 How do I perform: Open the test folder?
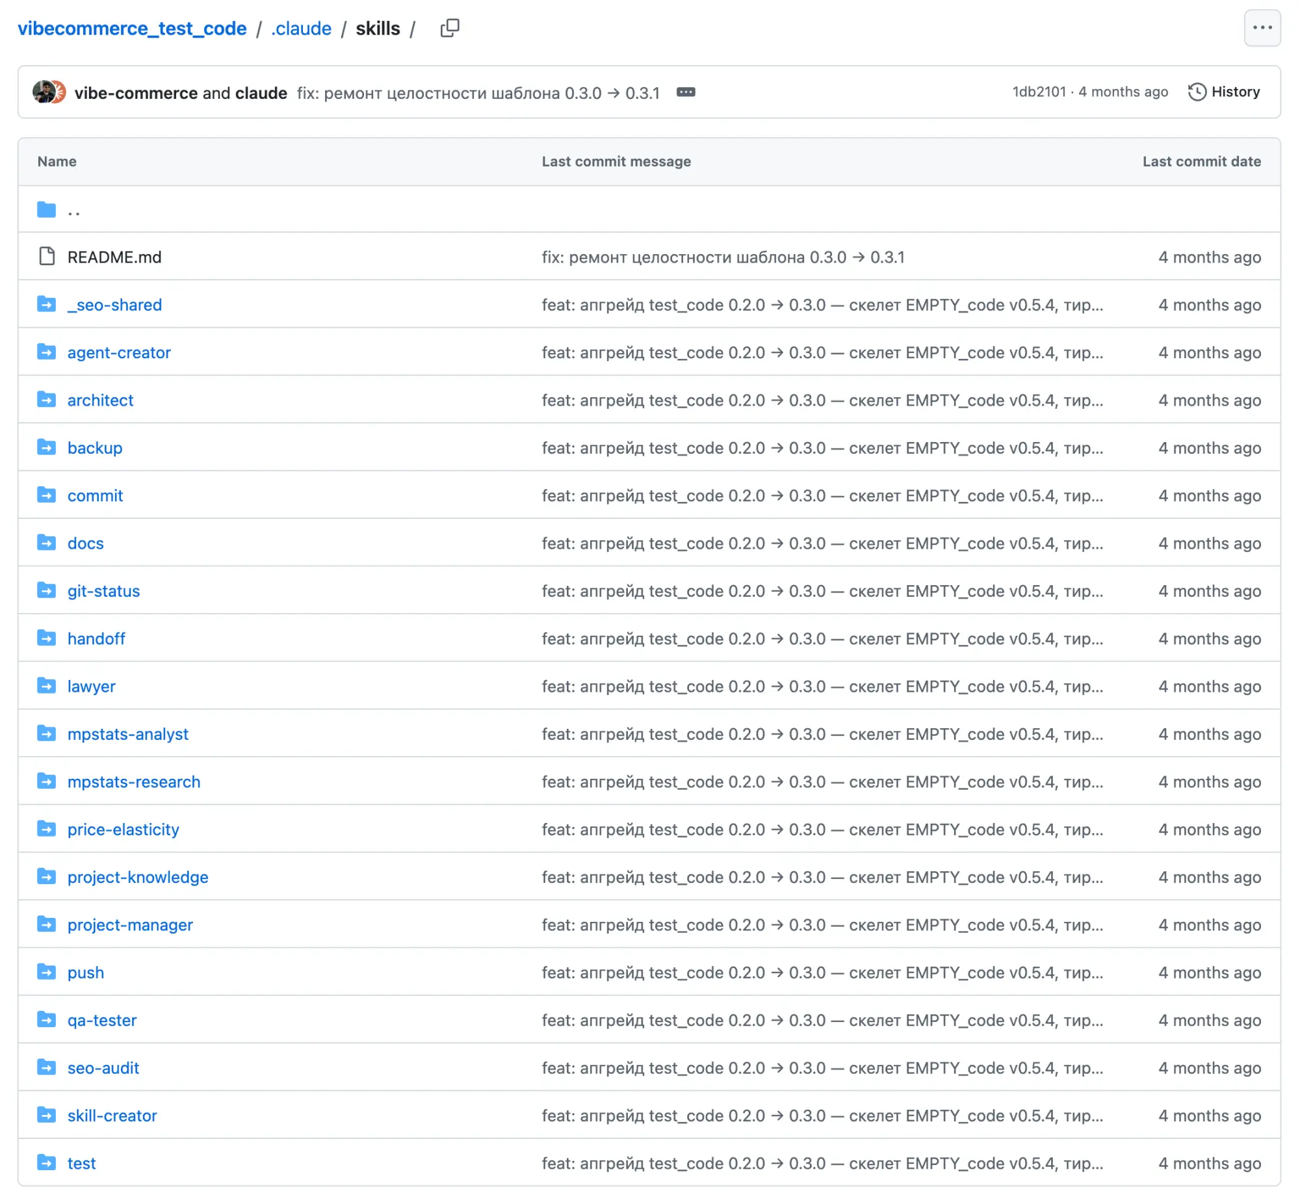click(x=81, y=1163)
